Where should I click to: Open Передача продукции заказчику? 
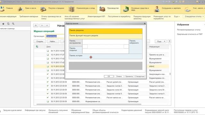pos(142,18)
